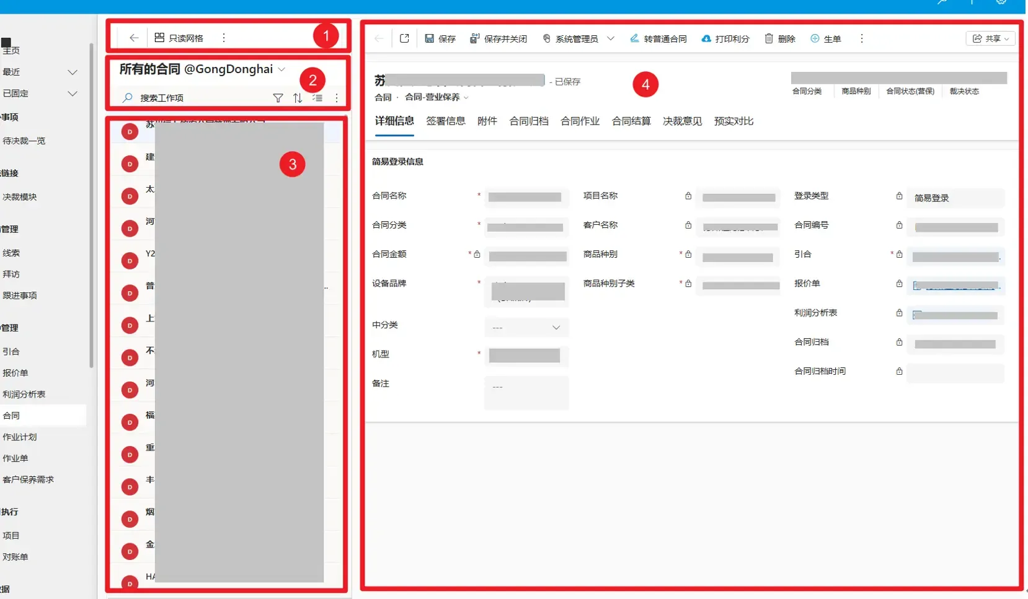
Task: Switch to the 签署信息 tab
Action: pyautogui.click(x=445, y=121)
